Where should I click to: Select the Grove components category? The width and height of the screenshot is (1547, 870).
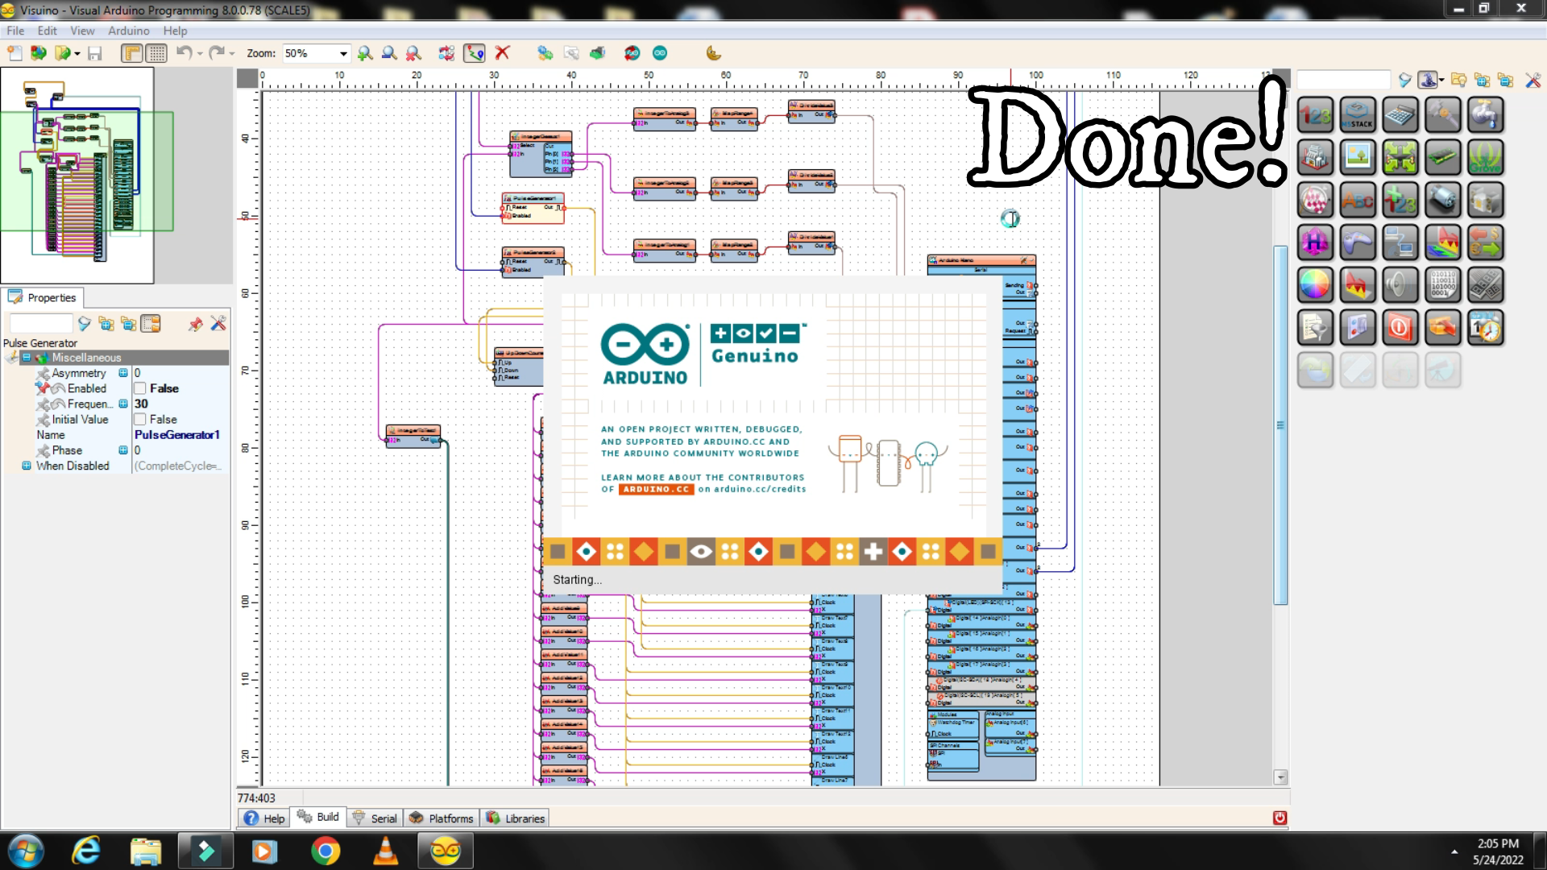coord(1485,158)
